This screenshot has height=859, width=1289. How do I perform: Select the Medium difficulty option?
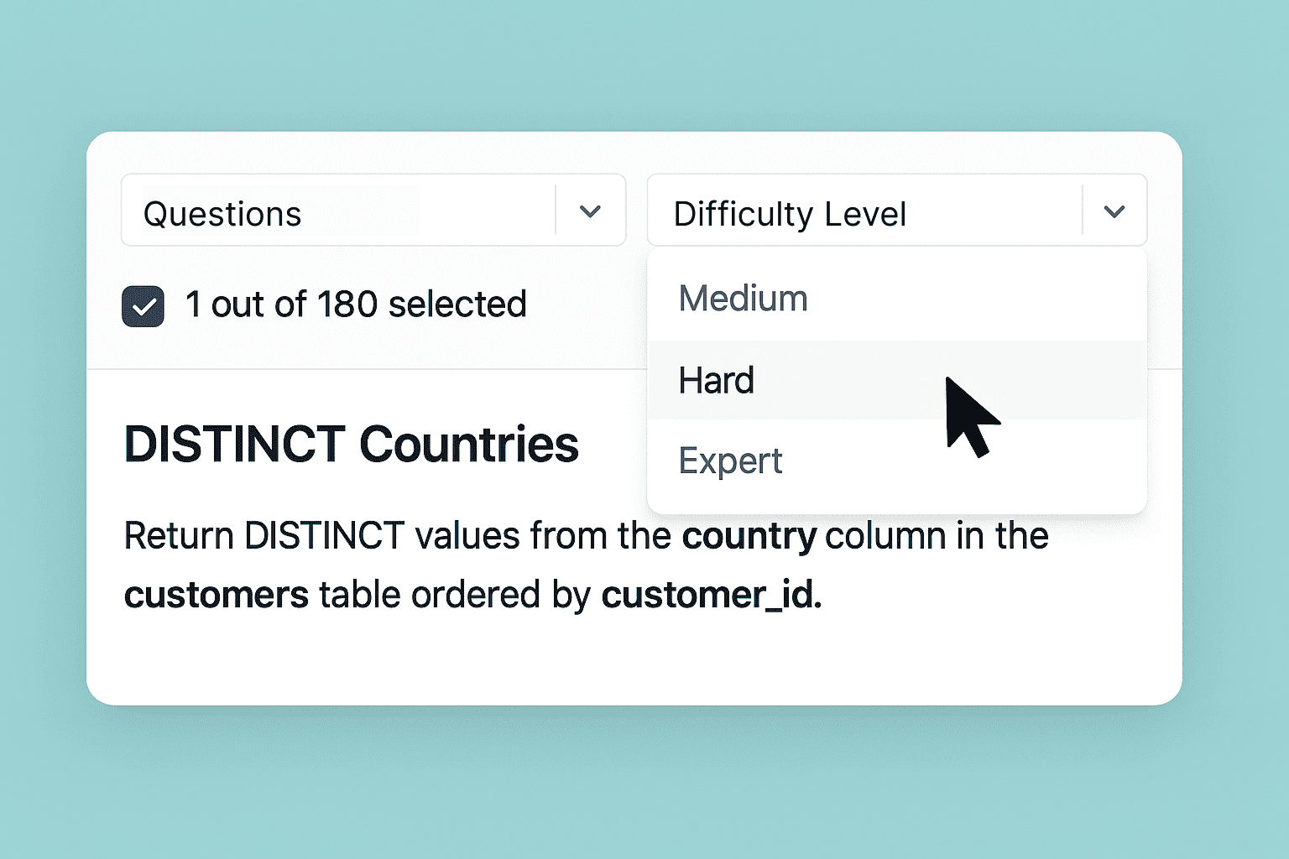[x=743, y=298]
